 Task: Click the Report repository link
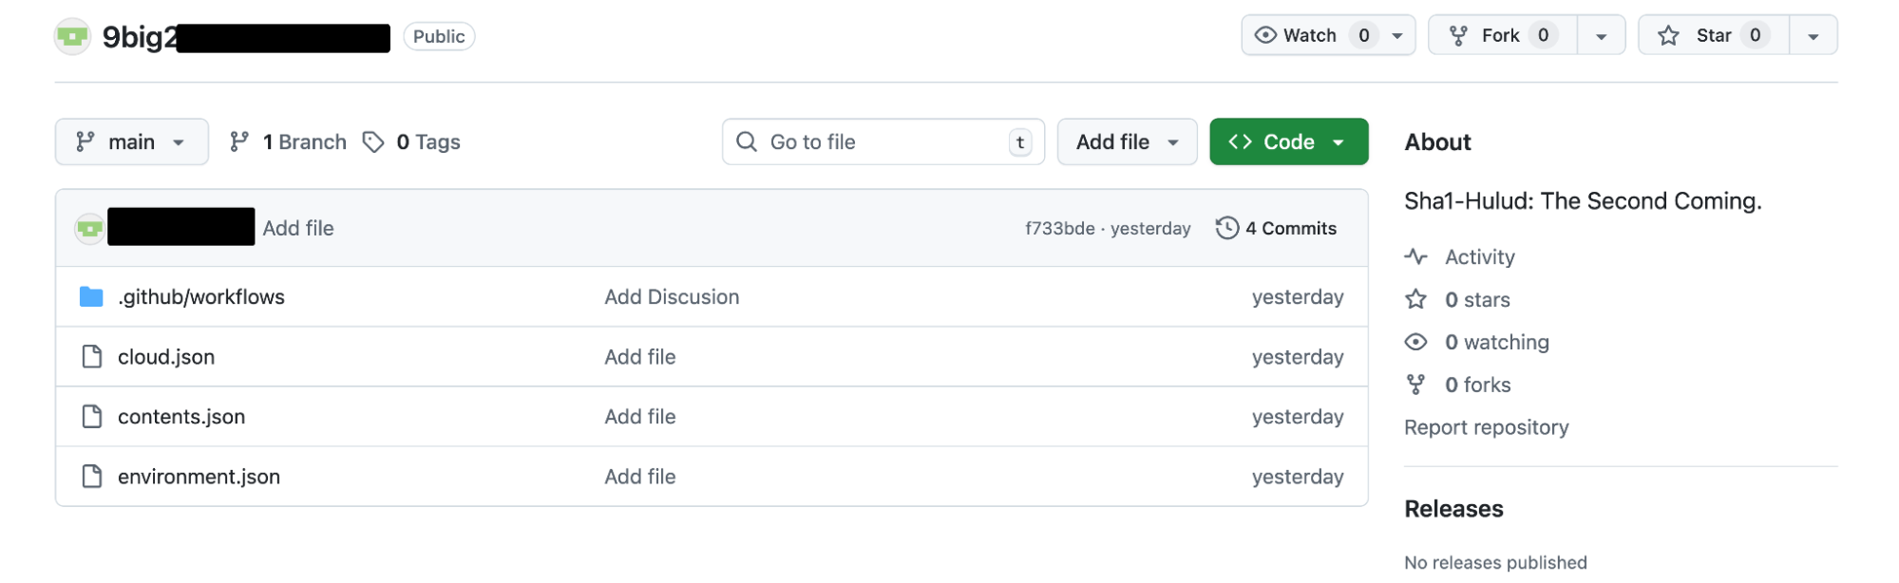tap(1486, 426)
